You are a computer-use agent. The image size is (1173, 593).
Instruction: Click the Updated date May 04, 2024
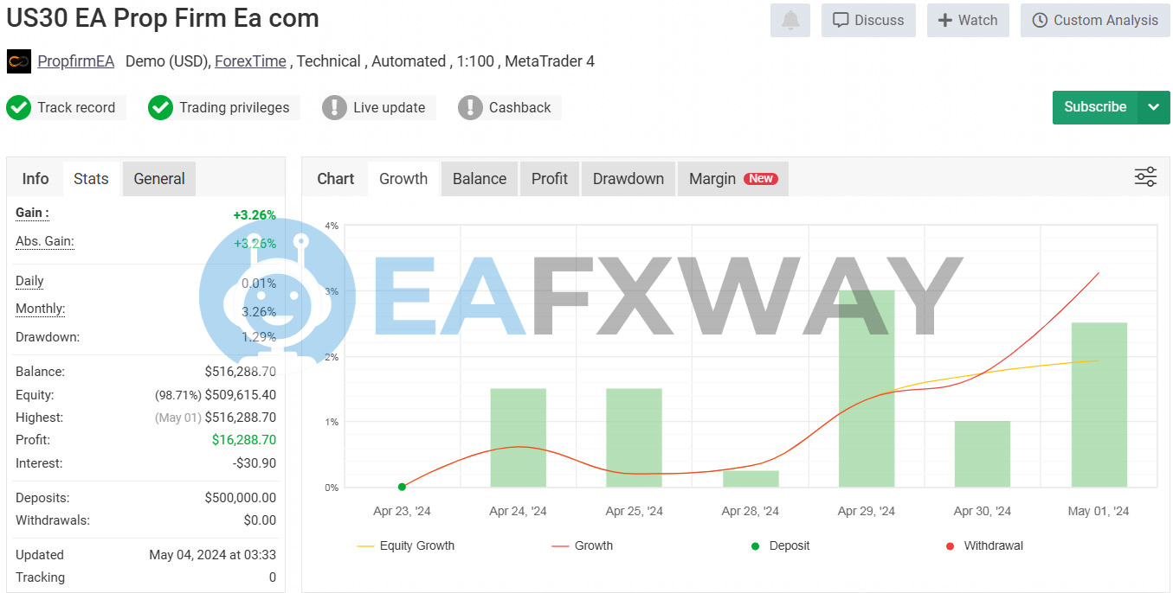coord(213,555)
